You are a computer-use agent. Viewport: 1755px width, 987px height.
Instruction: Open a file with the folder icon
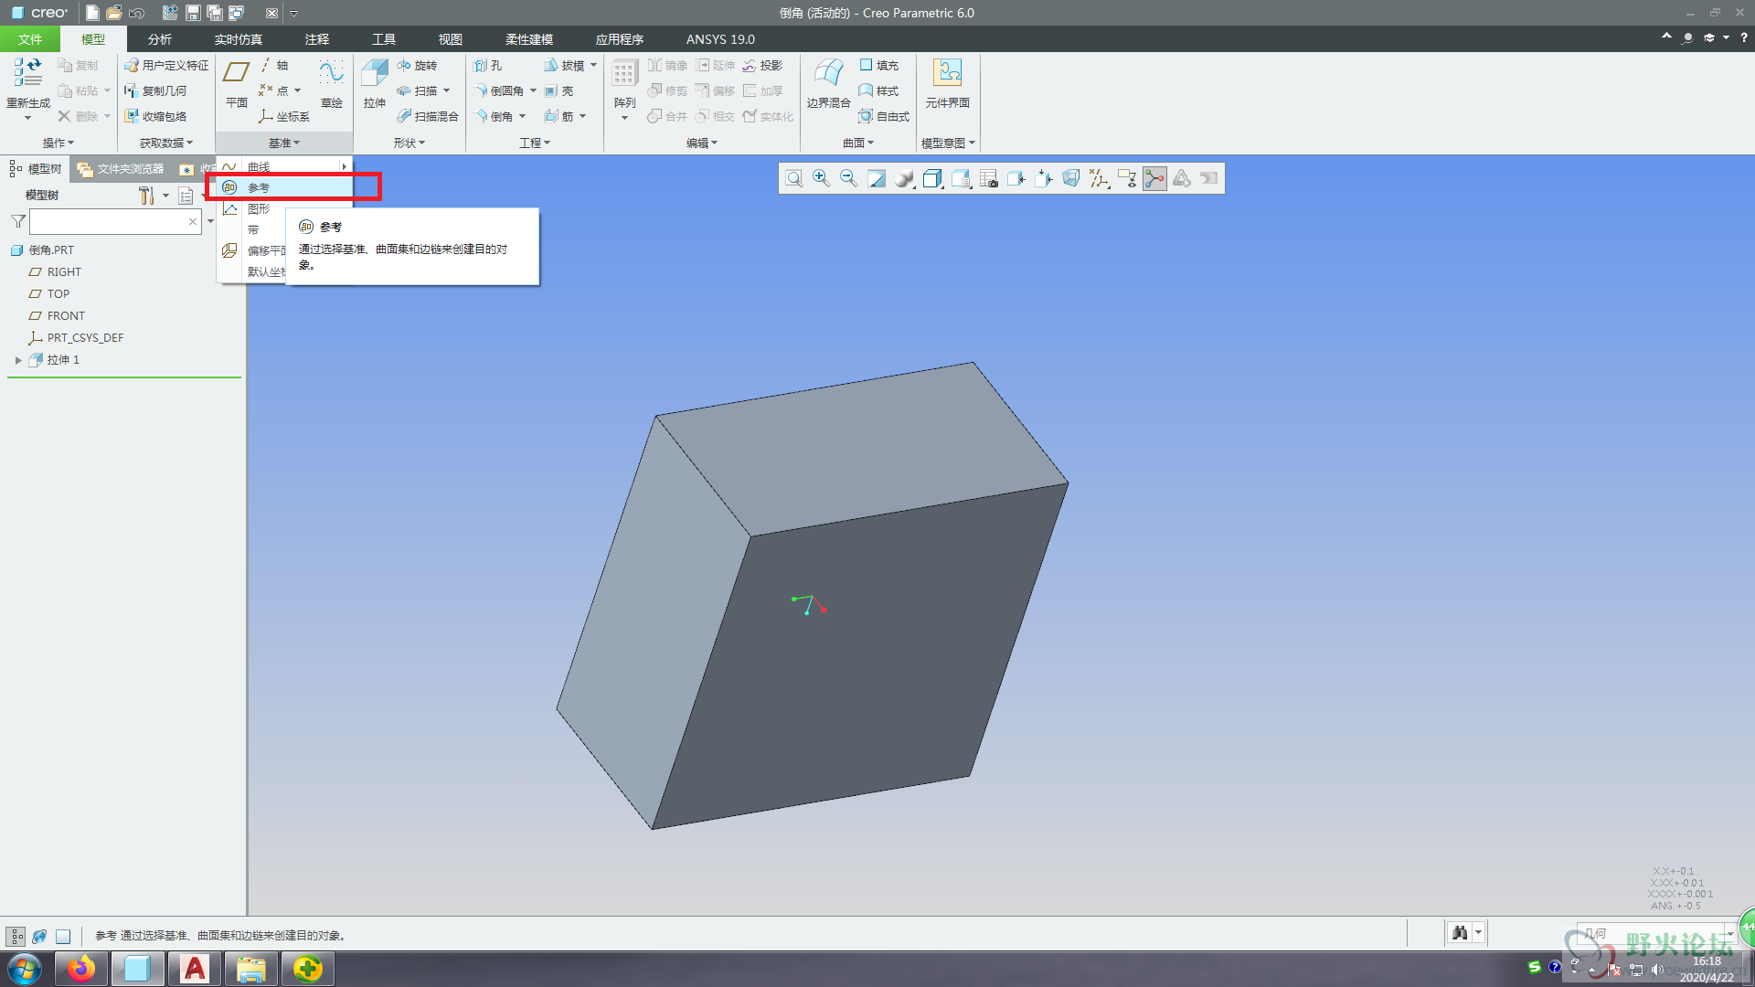[x=114, y=13]
